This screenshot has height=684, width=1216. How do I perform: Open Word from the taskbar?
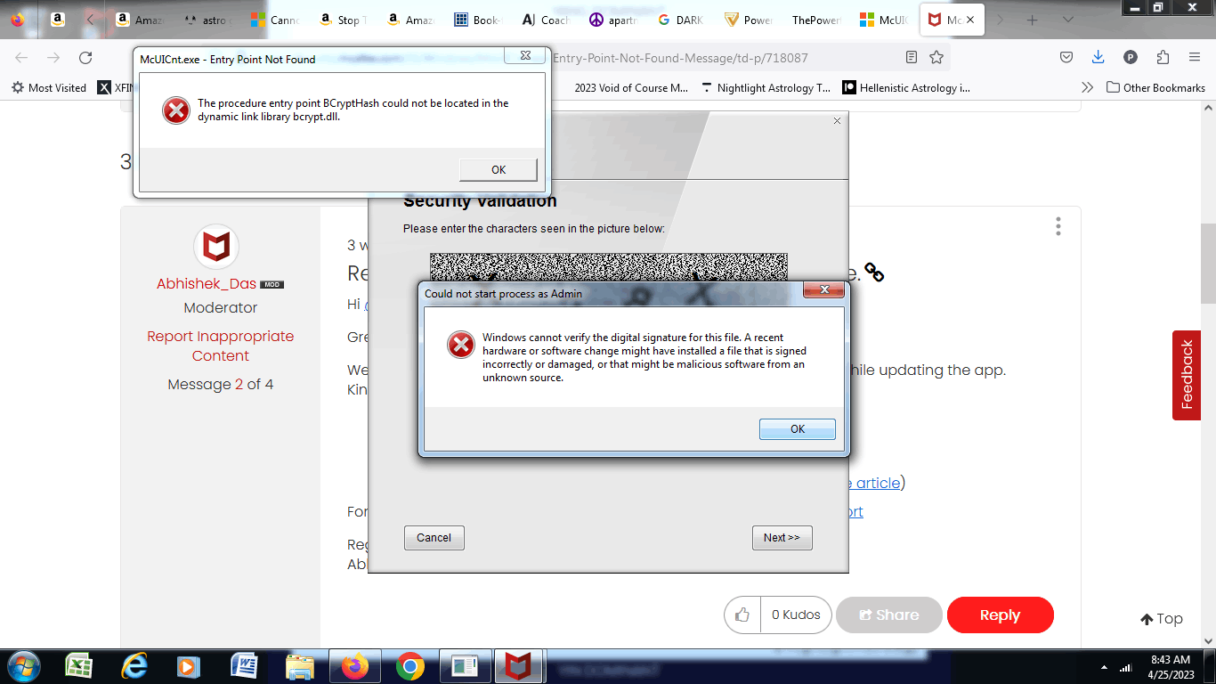pos(244,666)
